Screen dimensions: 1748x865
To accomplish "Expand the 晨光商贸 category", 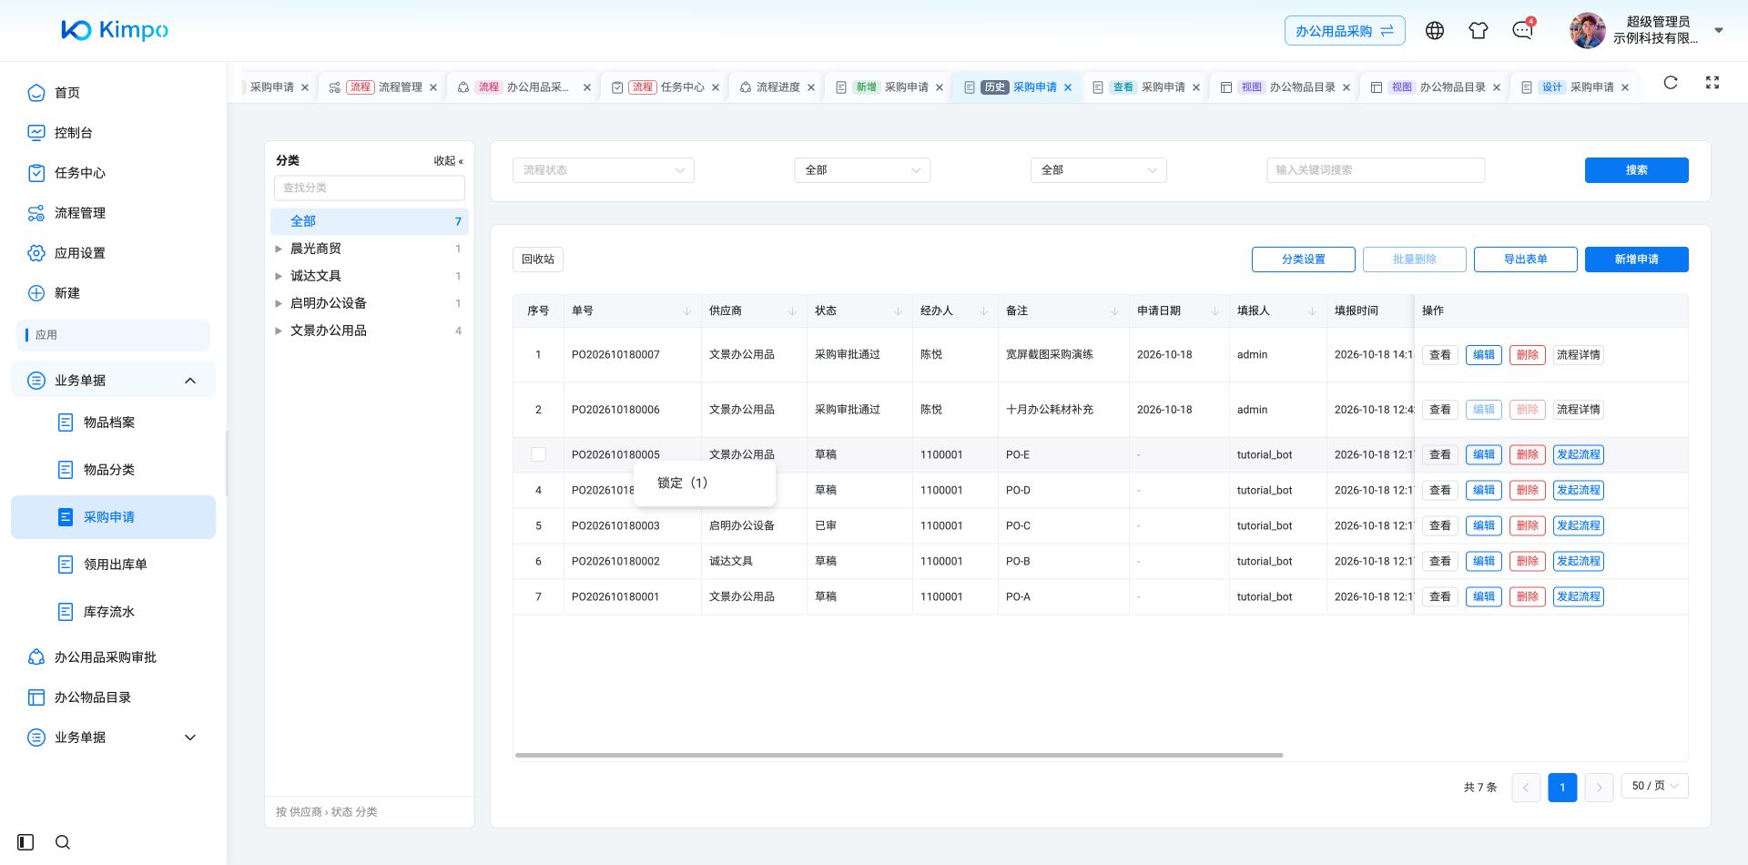I will pos(279,249).
